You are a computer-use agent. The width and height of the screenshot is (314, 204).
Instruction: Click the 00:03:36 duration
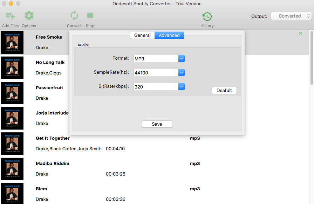[116, 199]
